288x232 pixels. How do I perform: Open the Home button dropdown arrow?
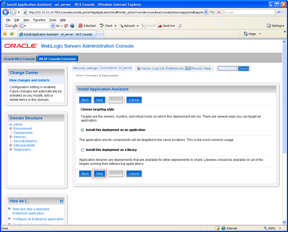pyautogui.click(x=260, y=34)
